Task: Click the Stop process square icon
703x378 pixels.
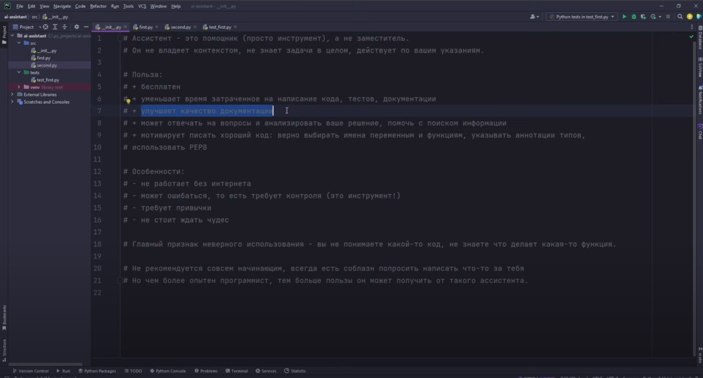Action: pos(668,17)
